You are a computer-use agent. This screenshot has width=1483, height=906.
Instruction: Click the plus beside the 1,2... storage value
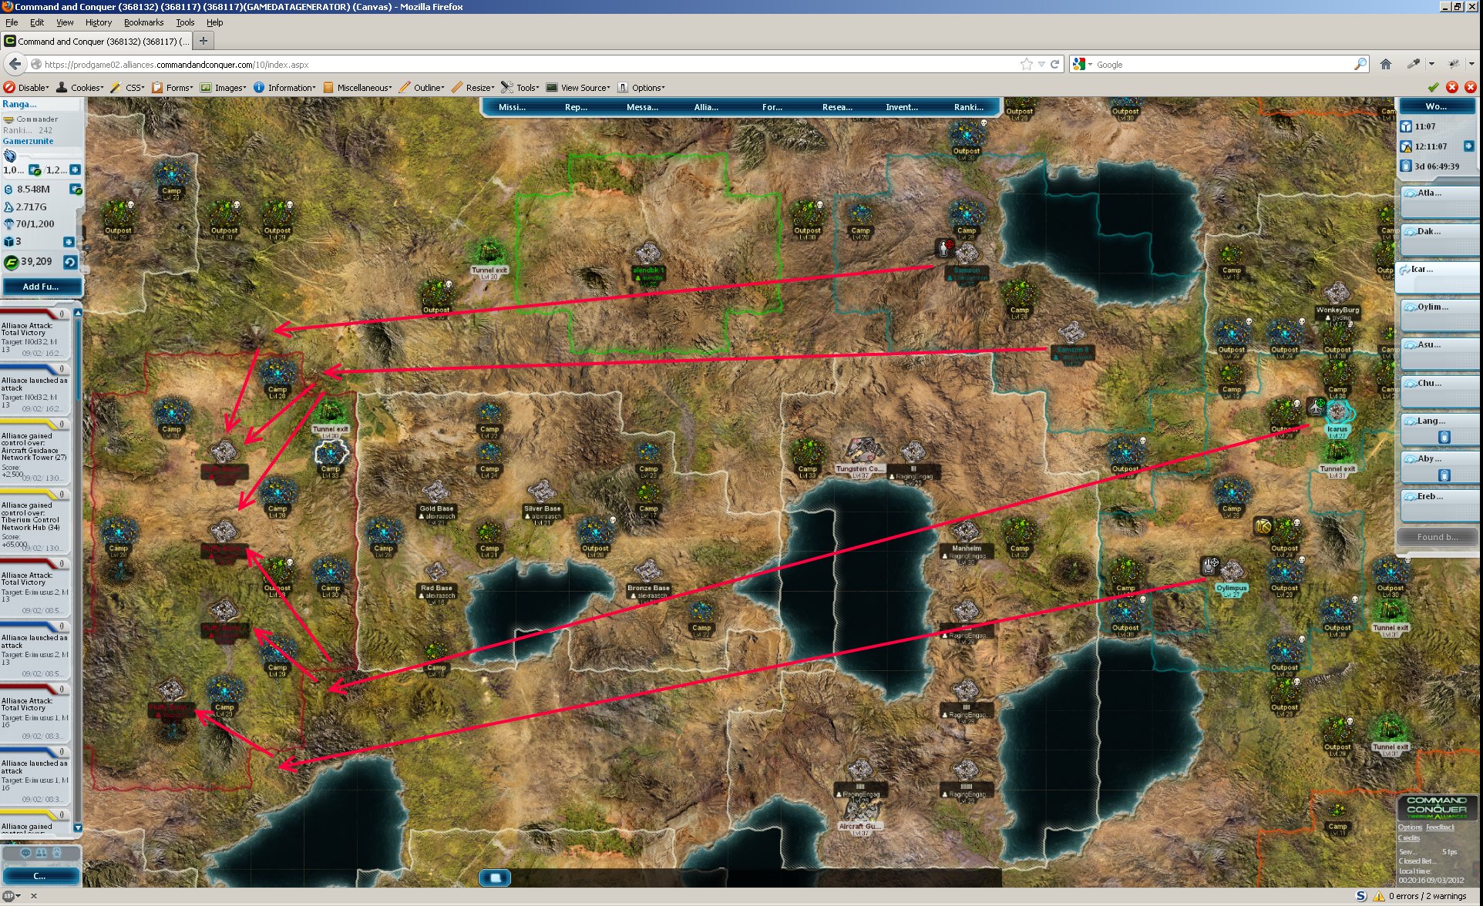coord(75,169)
